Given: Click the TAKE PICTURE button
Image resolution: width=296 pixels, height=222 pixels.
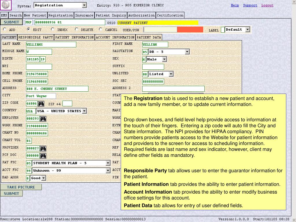Looking at the screenshot, I should click(x=21, y=187).
